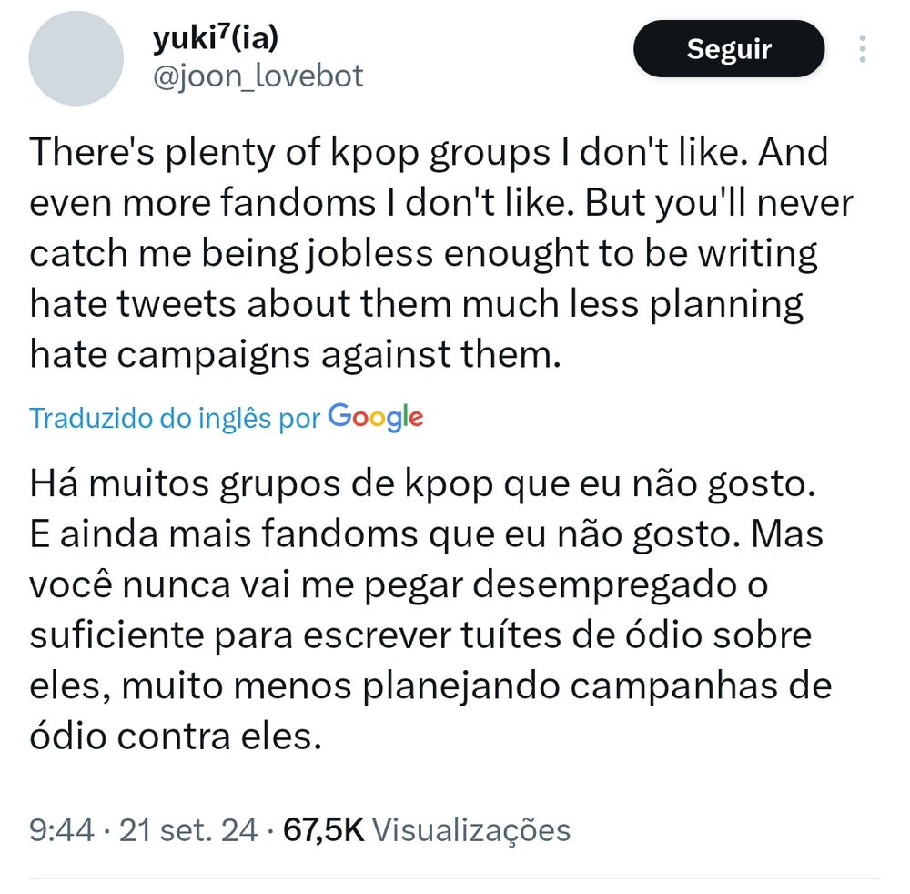Click the first line "There's plenty of kpop groups"

[x=289, y=153]
